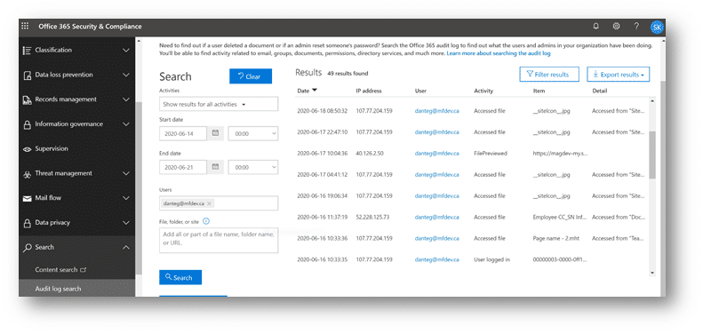Open the app launcher waffle icon
This screenshot has height=334, width=703.
[x=25, y=27]
